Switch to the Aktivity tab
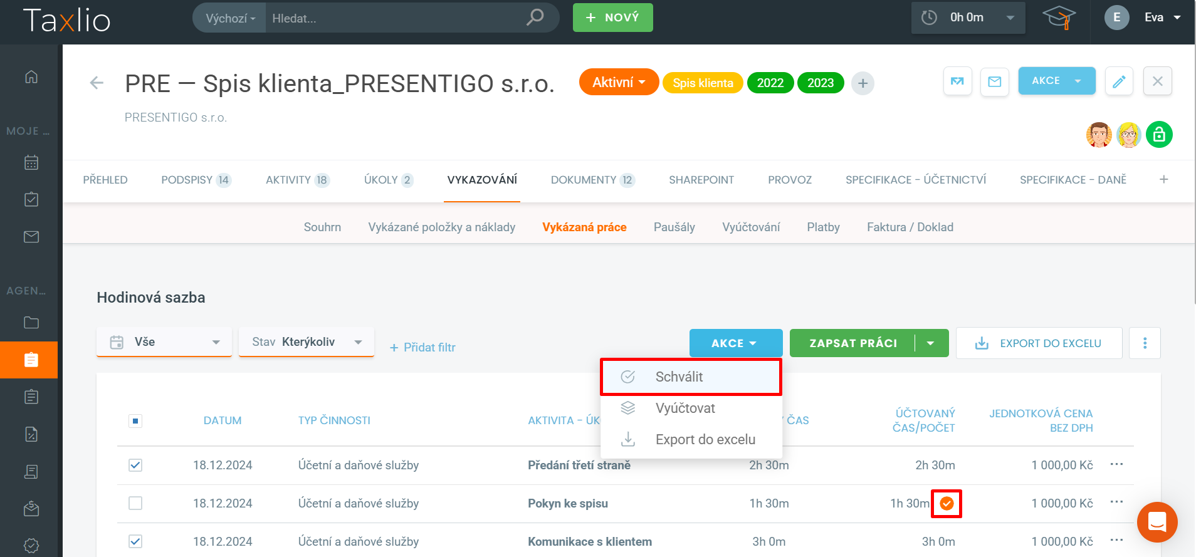Viewport: 1196px width, 557px height. click(298, 180)
